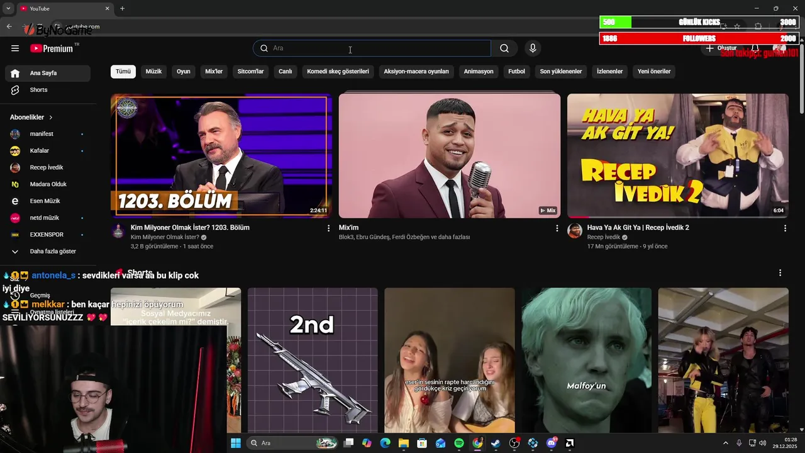Open Microsoft Edge from the taskbar
This screenshot has width=805, height=453.
[385, 443]
